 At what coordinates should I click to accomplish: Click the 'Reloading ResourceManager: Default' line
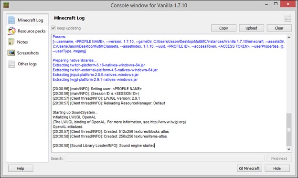[x=109, y=103]
